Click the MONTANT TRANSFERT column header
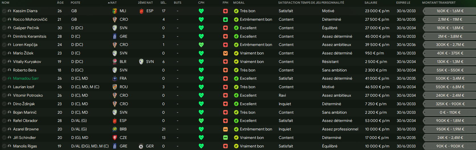Image resolution: width=476 pixels, height=150 pixels. (x=439, y=3)
